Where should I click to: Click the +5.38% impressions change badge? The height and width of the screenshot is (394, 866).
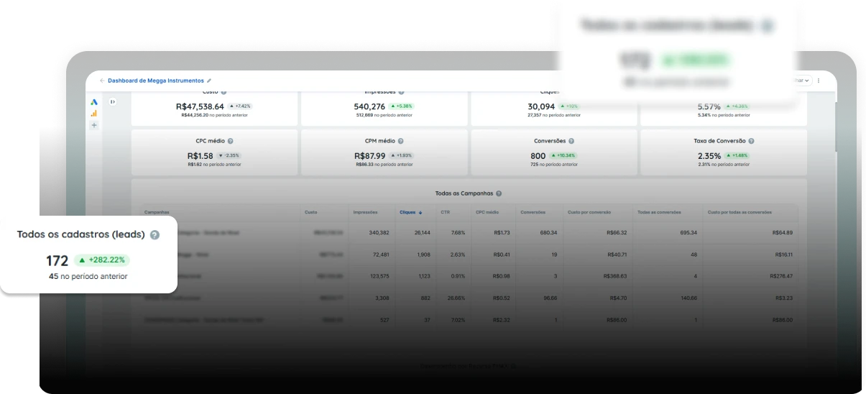pos(402,106)
